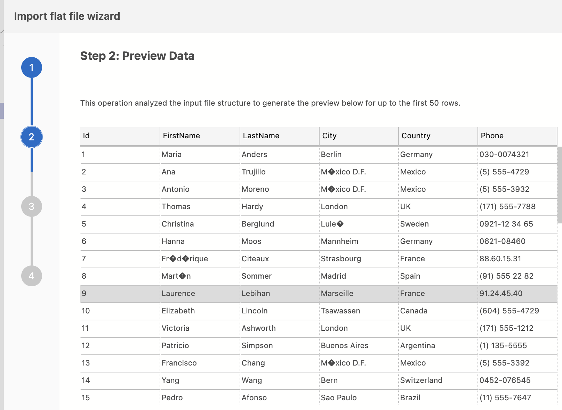
Task: Click the Elizabeth first name cell
Action: (200, 311)
